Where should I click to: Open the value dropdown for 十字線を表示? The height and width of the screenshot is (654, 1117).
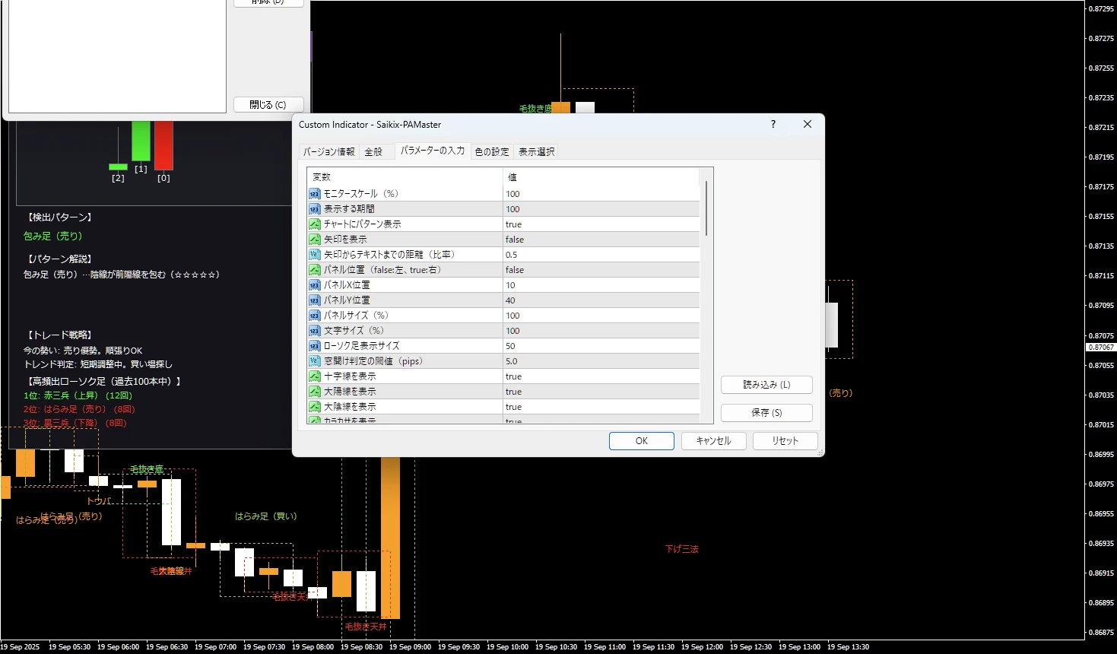(601, 376)
